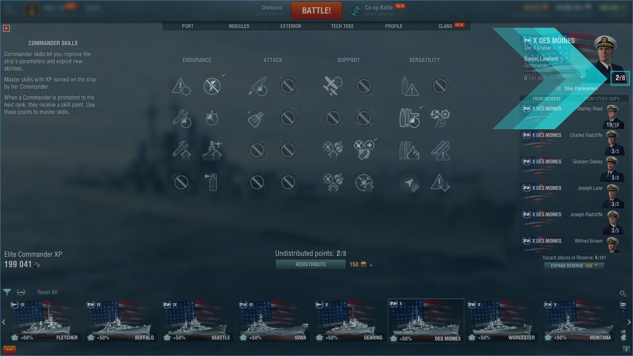The height and width of the screenshot is (356, 633).
Task: Toggle the checked aircraft heal skill in Support
Action: [x=364, y=150]
